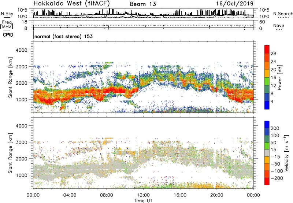Image resolution: width=293 pixels, height=203 pixels.
Task: Click the '20:00' time axis tick label
Action: 216,195
